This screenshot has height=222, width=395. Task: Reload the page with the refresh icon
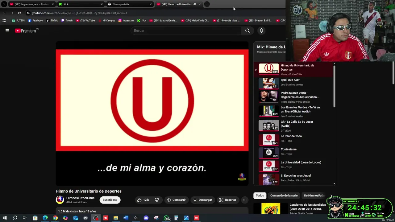click(19, 13)
